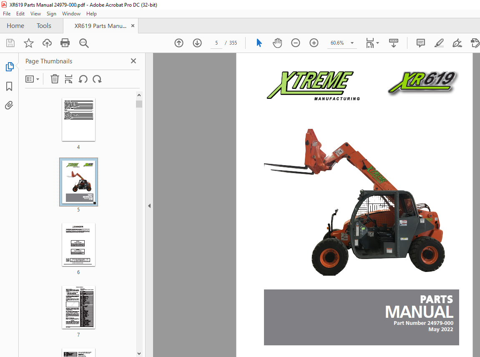
Task: Click the 'Part Number 24979-000' text
Action: [x=423, y=323]
